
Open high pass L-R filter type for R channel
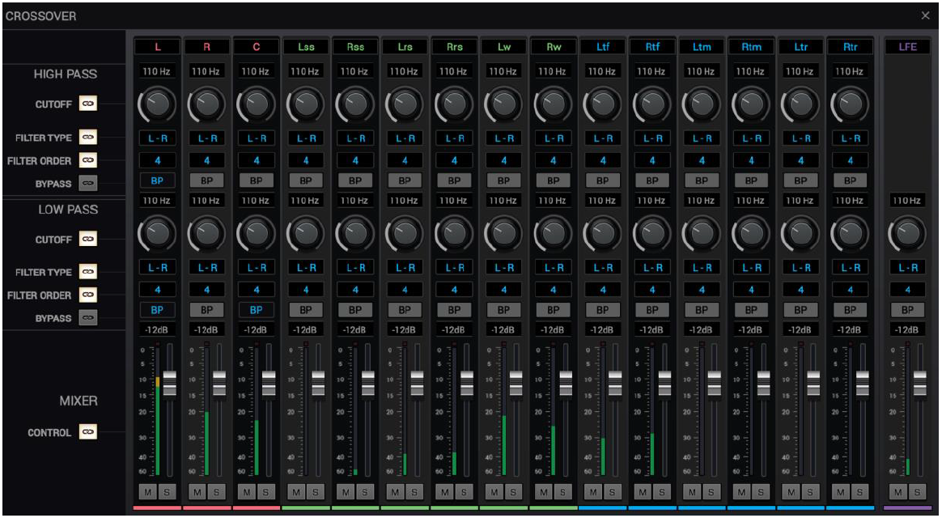[206, 138]
